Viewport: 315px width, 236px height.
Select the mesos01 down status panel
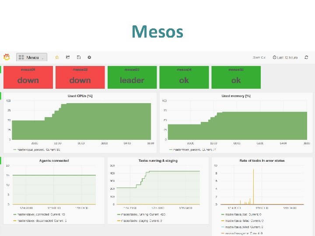point(28,77)
